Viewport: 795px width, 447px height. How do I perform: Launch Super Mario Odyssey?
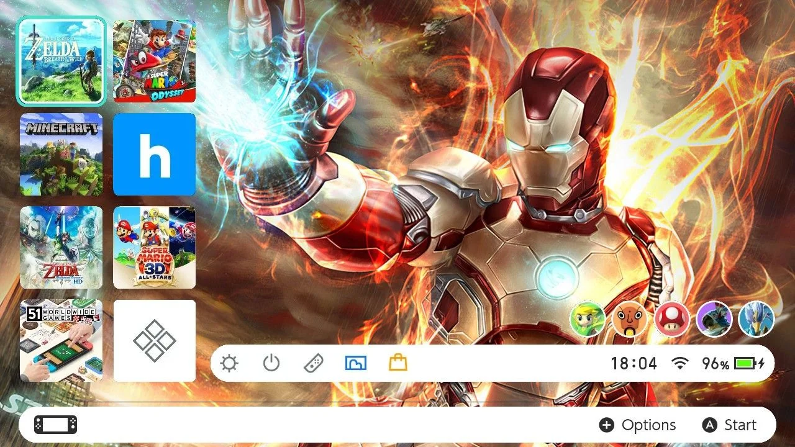click(155, 61)
